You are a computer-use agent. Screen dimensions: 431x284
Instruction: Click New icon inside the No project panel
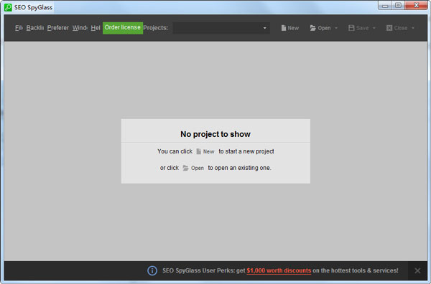[198, 151]
